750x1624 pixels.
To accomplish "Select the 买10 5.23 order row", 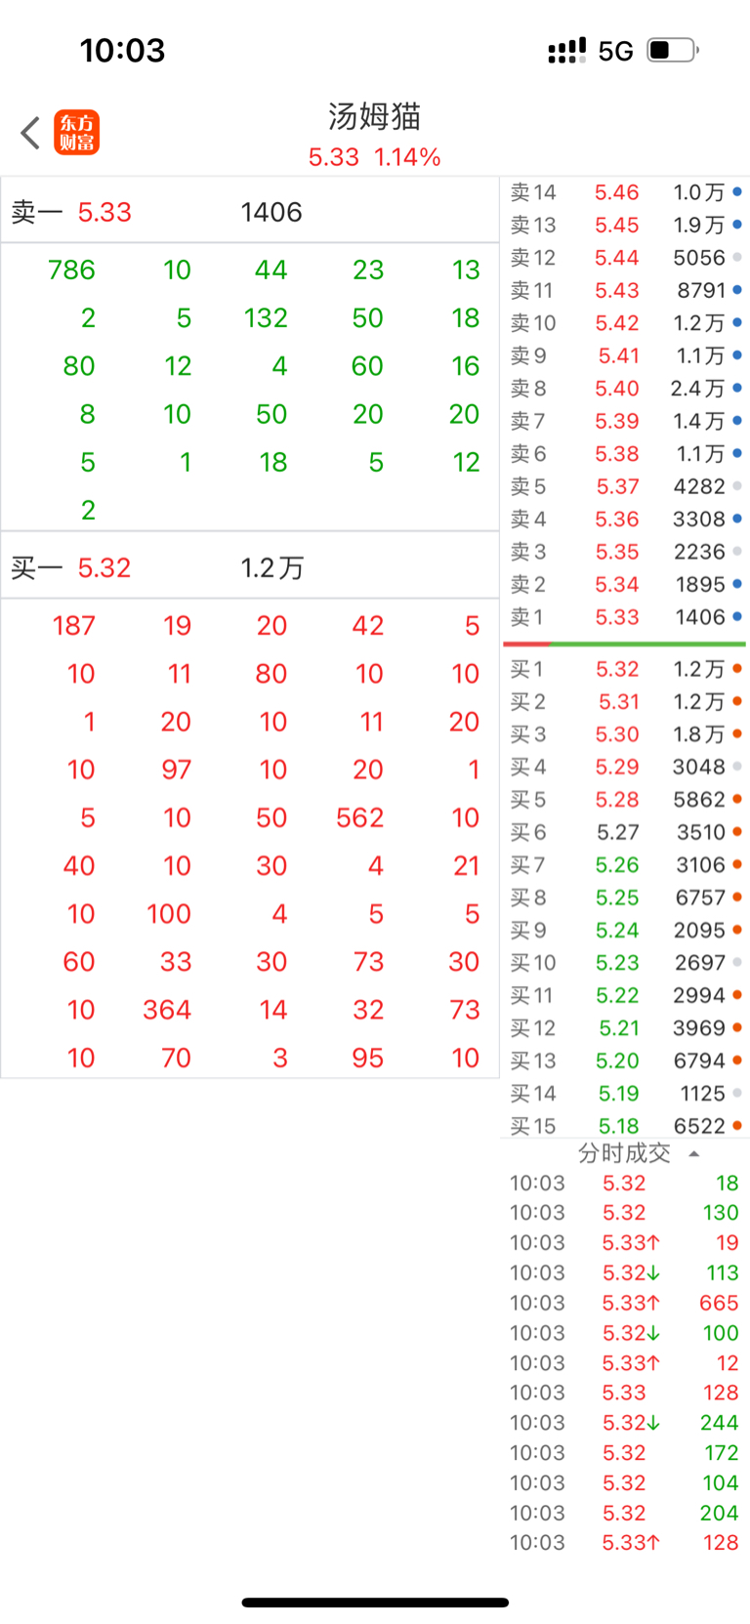I will pos(625,964).
